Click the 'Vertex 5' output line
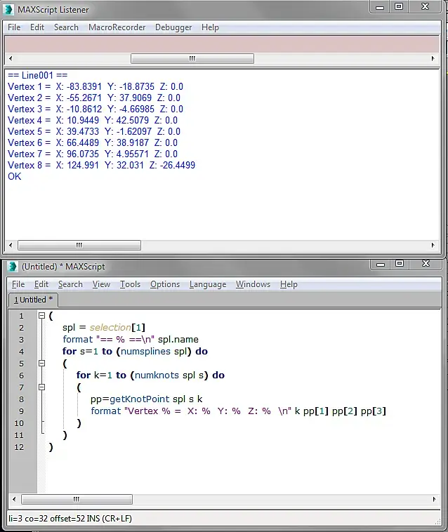 tap(94, 131)
